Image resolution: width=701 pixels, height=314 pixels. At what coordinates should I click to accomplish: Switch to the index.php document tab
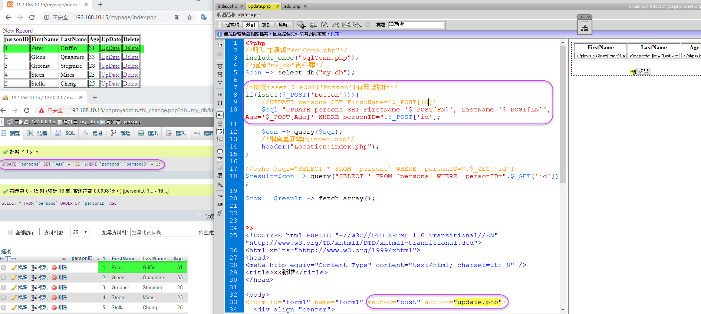click(x=227, y=6)
